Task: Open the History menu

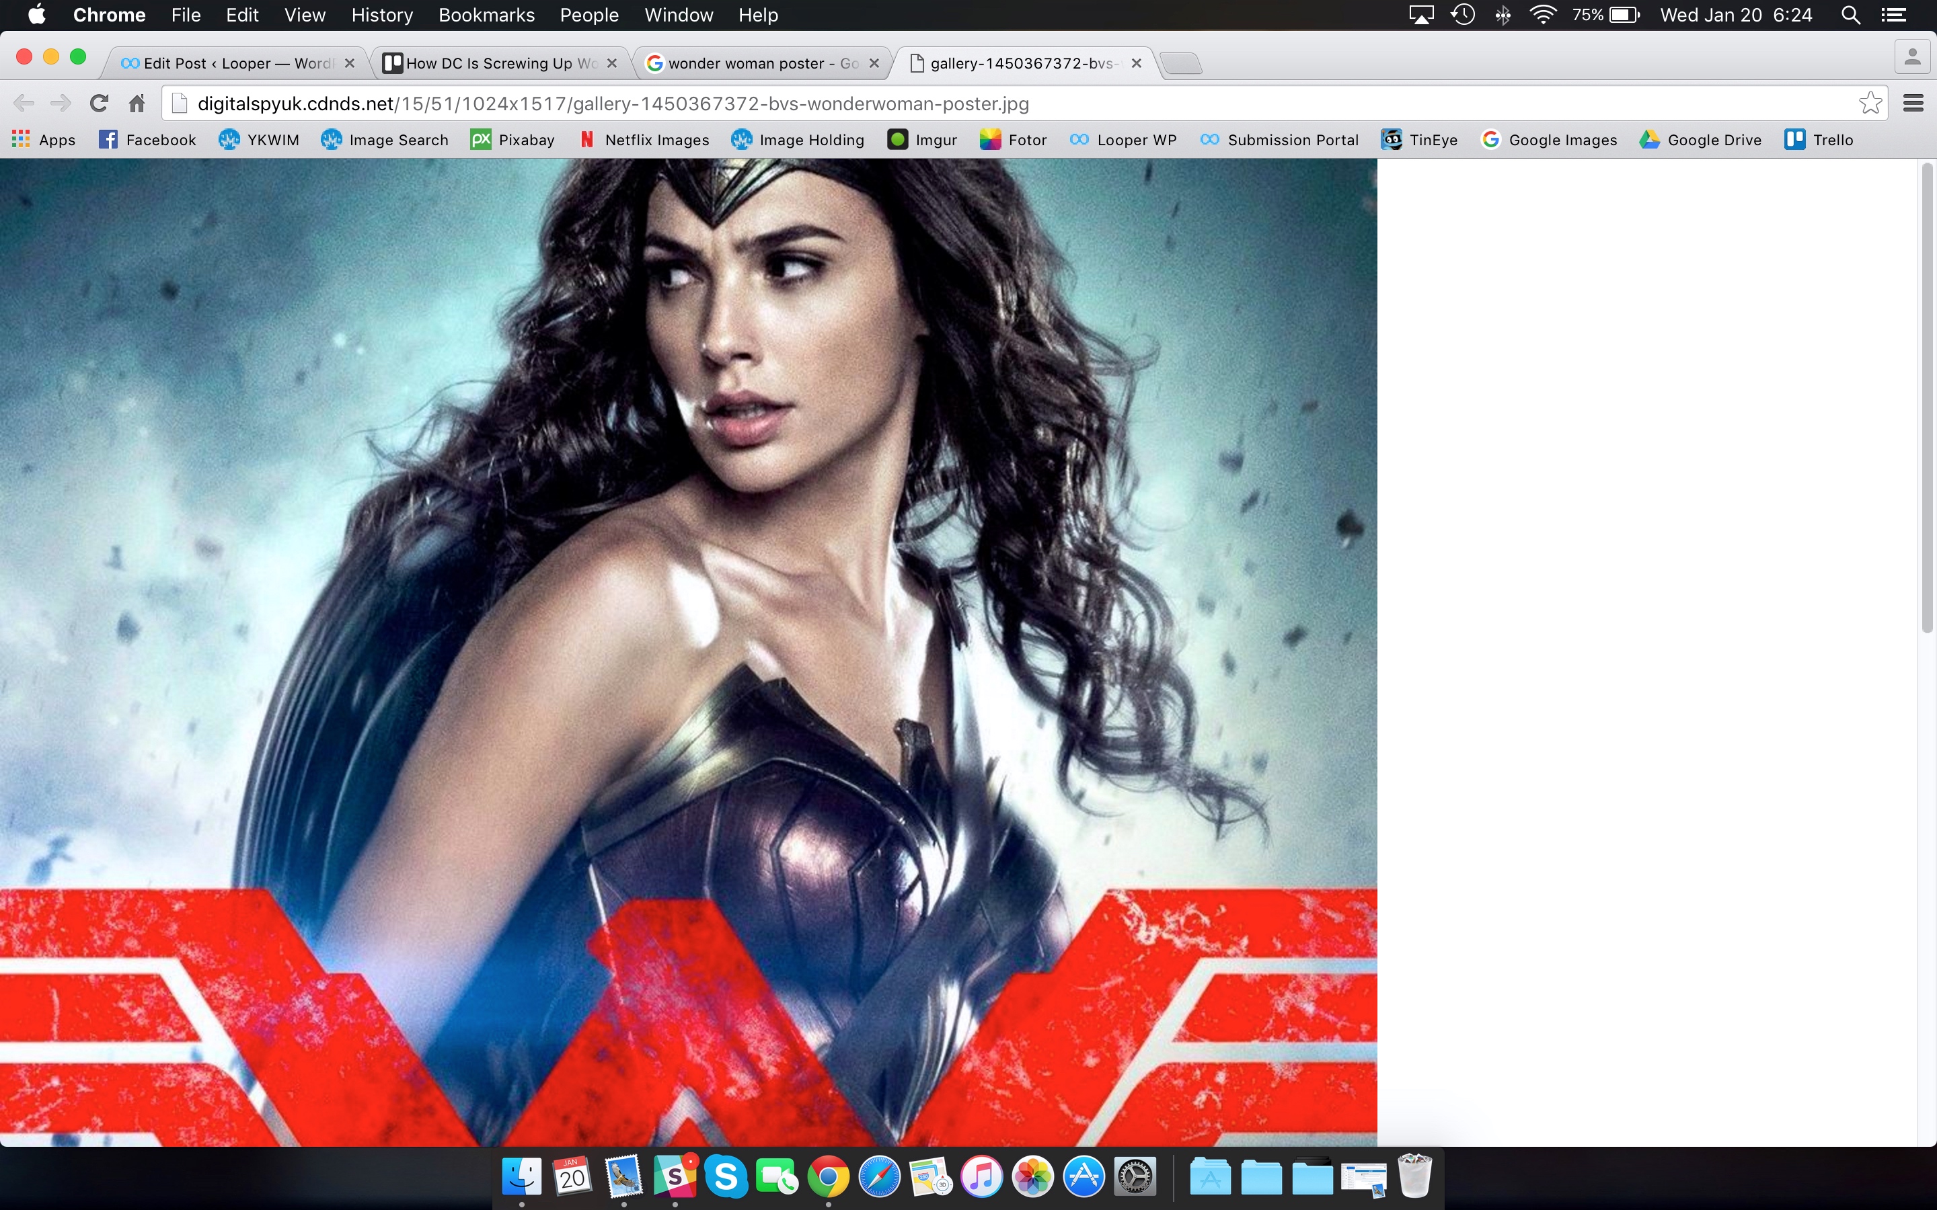Action: coord(382,15)
